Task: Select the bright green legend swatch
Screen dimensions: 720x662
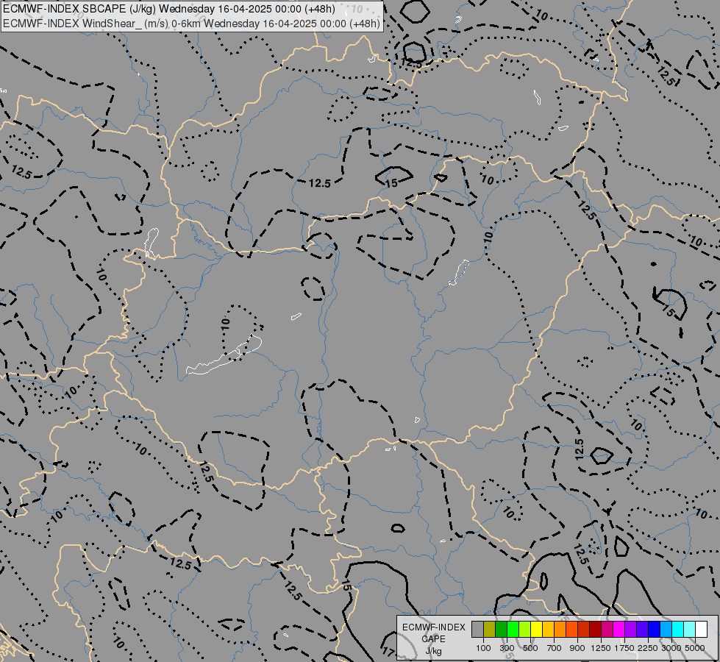Action: pos(513,629)
